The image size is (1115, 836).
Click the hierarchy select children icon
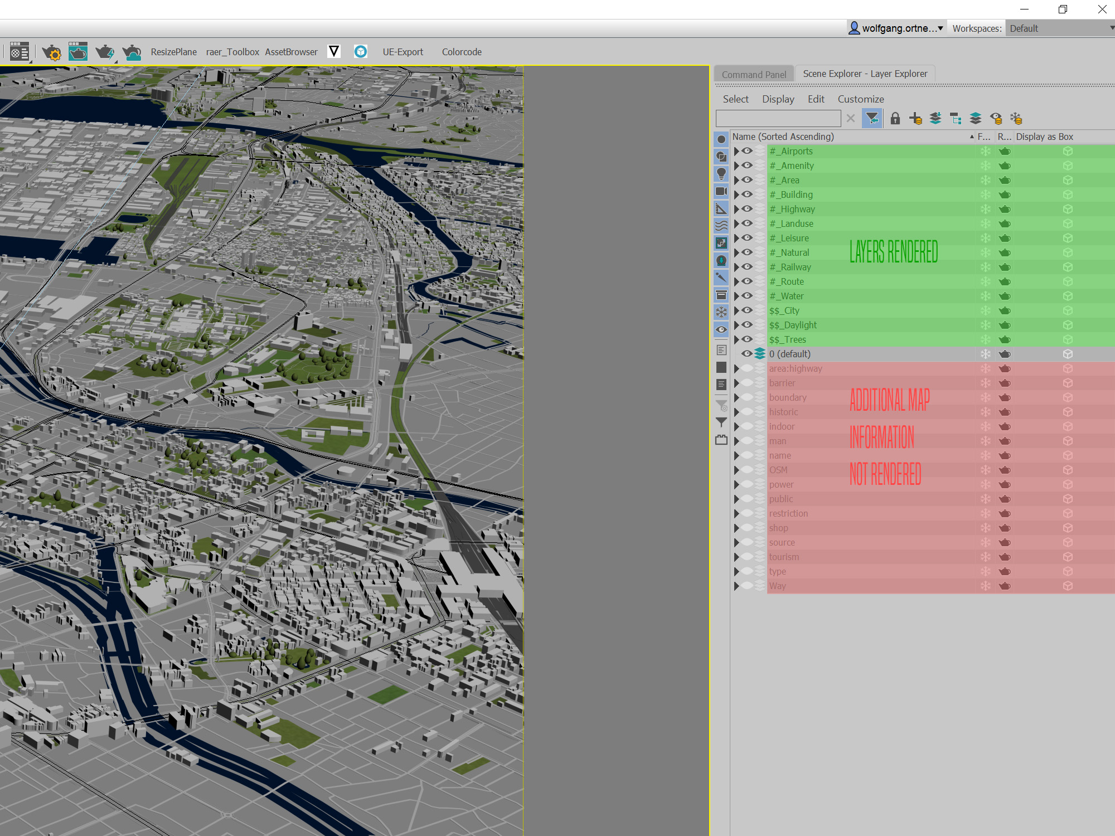point(956,118)
